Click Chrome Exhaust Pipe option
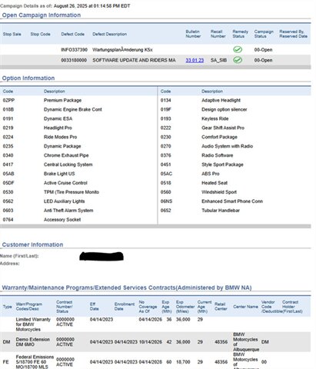The height and width of the screenshot is (369, 316). [x=66, y=155]
